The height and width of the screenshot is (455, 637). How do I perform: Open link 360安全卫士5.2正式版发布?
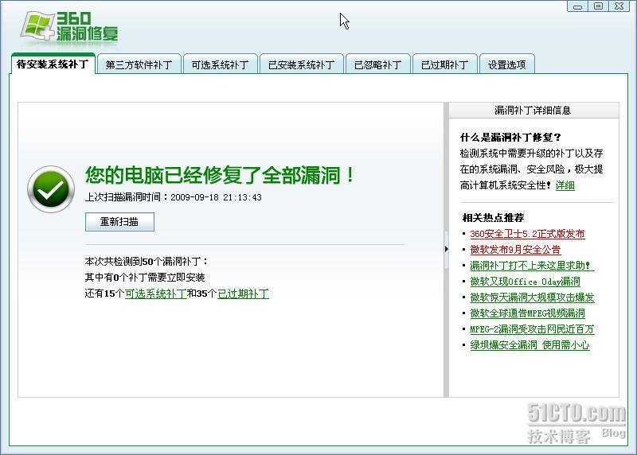click(527, 234)
